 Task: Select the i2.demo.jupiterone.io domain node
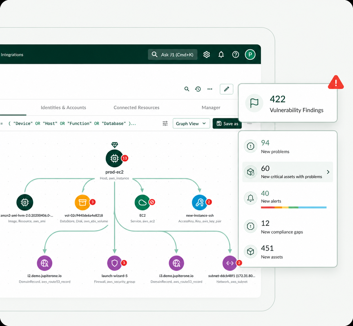[x=45, y=263]
